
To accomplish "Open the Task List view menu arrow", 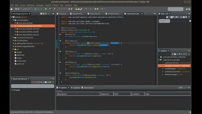I will tap(189, 17).
